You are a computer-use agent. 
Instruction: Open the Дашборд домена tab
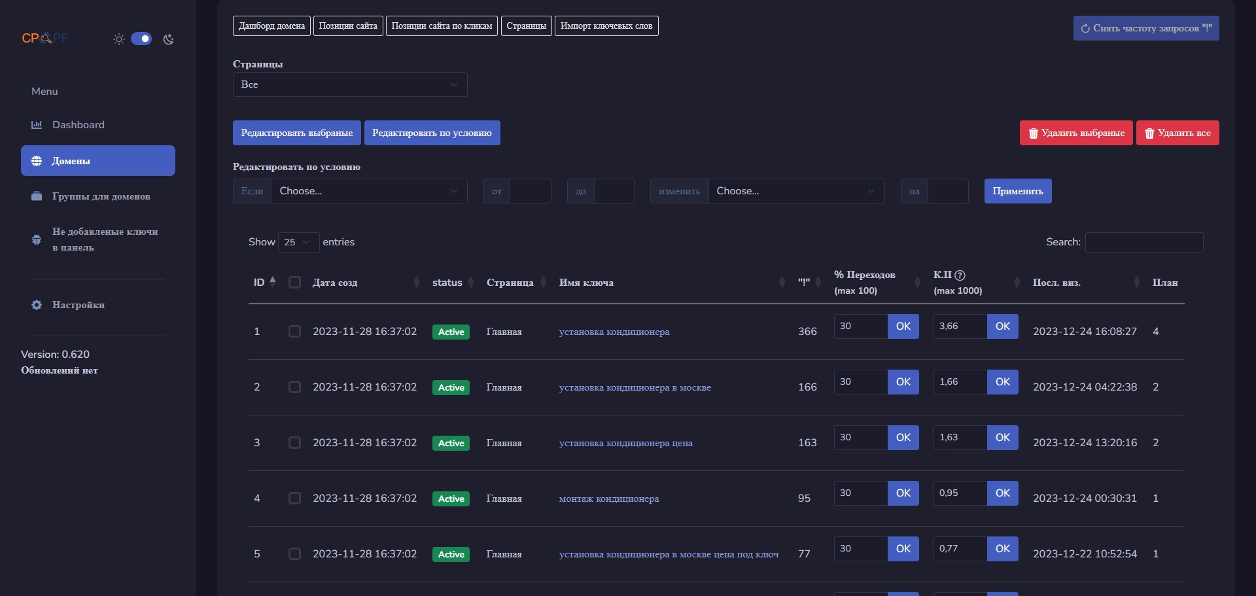(x=271, y=26)
